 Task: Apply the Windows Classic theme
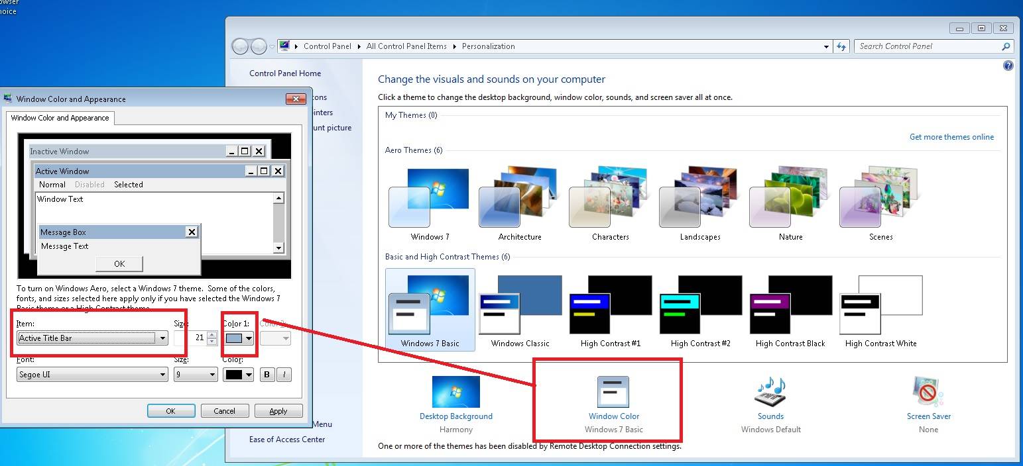[520, 311]
